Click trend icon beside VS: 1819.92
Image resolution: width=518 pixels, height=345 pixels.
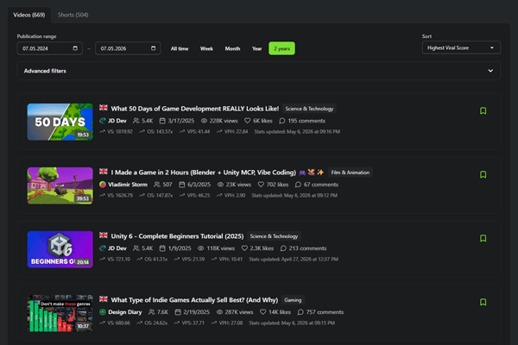click(x=103, y=131)
